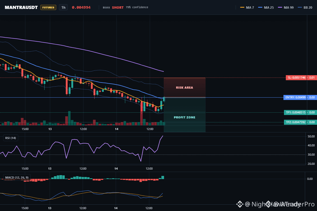Image resolution: width=317 pixels, height=211 pixels.
Task: Click the 14 date label on price chart axis
Action: coord(116,129)
